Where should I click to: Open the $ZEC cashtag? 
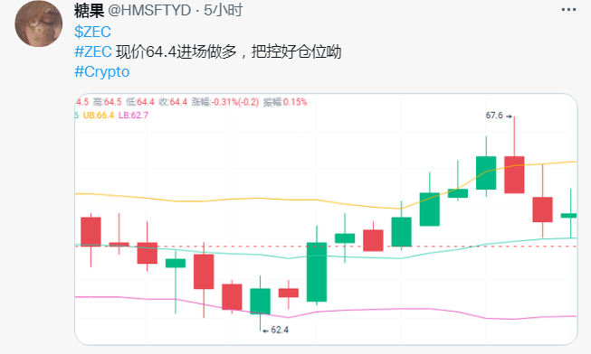click(x=92, y=32)
